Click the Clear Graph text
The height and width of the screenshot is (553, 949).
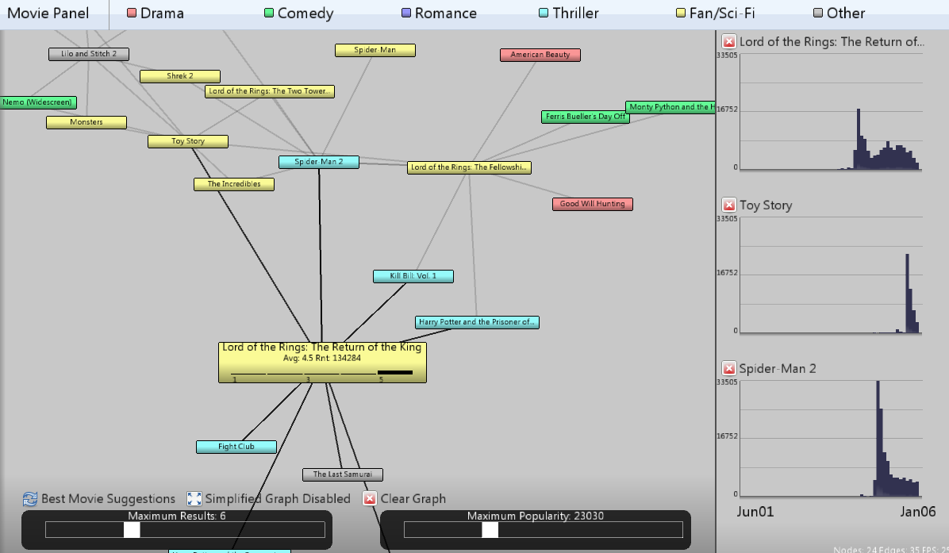[413, 498]
